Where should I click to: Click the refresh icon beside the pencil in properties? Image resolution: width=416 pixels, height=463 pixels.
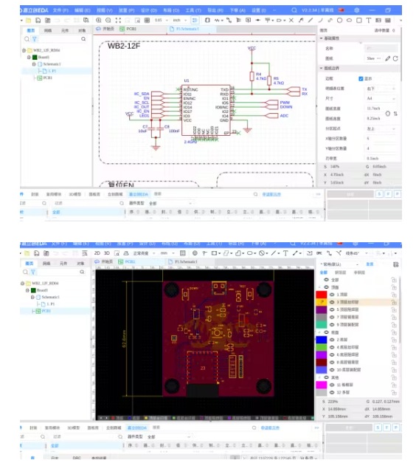click(x=395, y=58)
